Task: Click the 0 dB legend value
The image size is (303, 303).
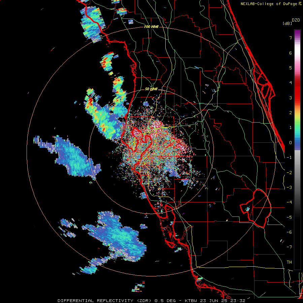Action: [x=291, y=143]
